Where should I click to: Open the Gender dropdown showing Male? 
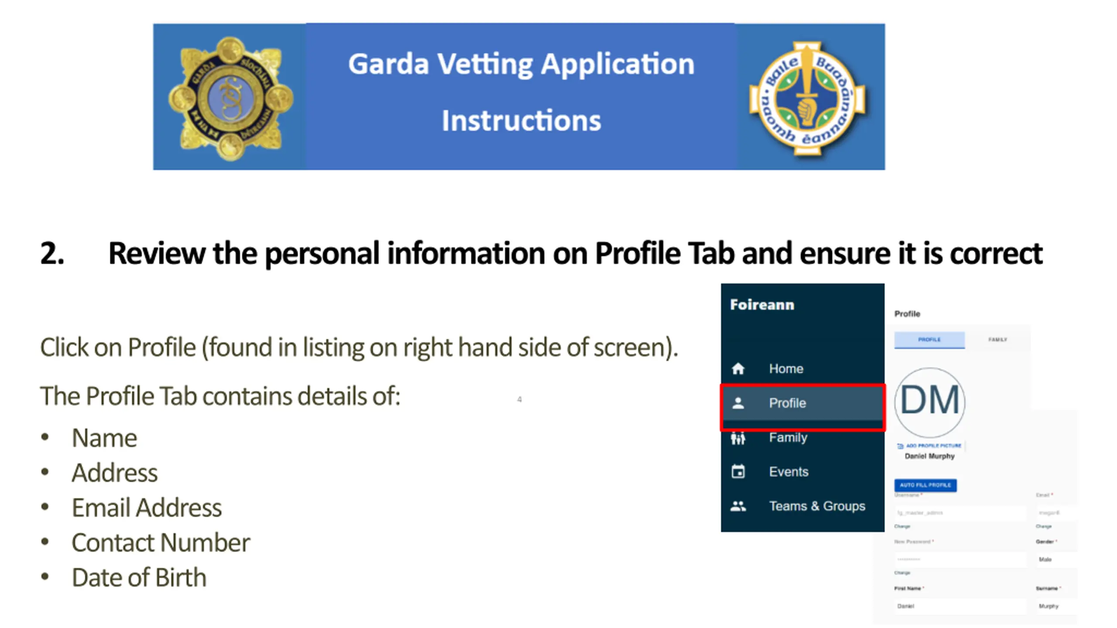pos(1056,559)
